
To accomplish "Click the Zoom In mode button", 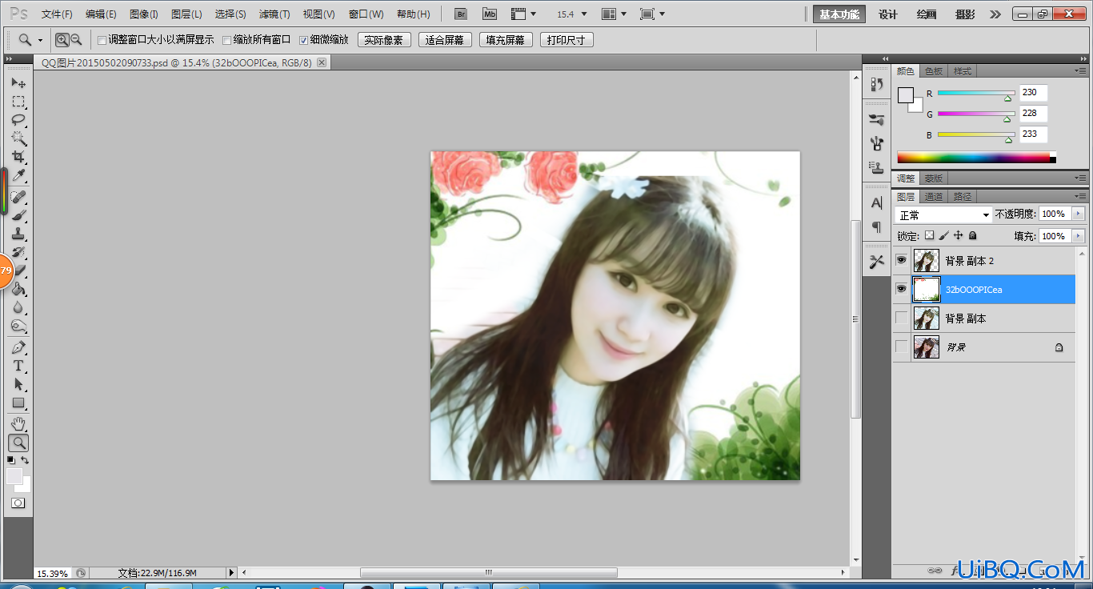I will pyautogui.click(x=62, y=39).
